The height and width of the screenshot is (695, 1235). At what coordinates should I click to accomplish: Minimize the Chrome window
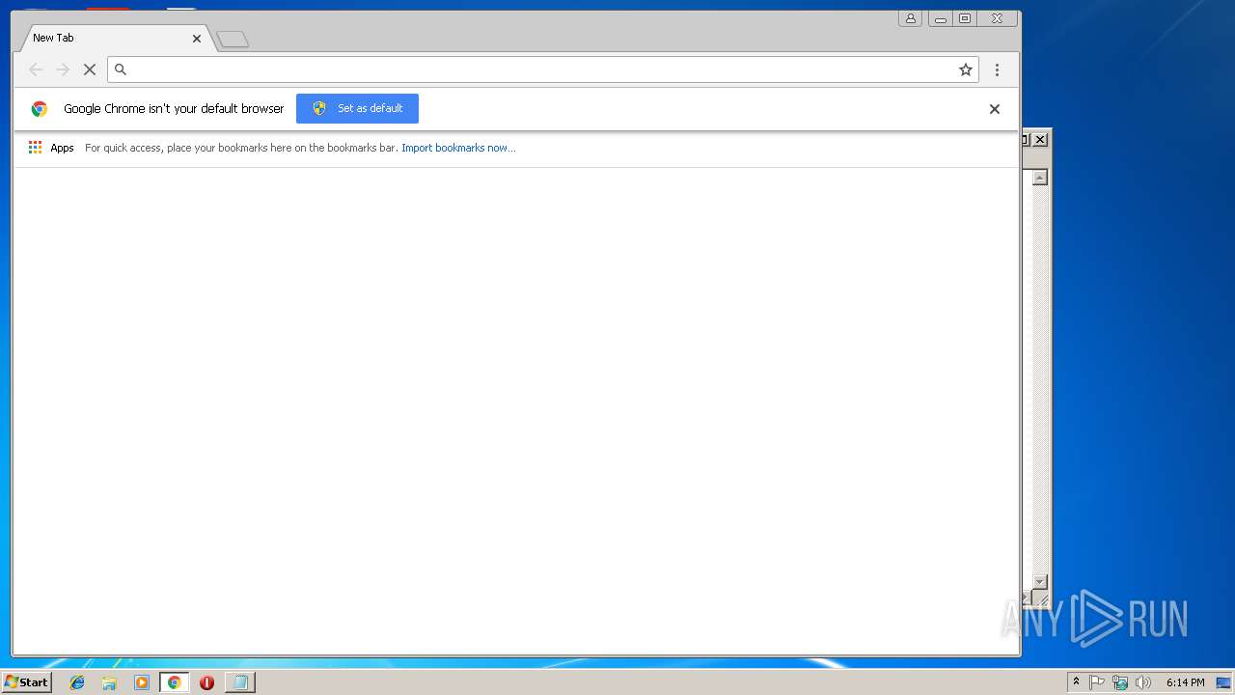tap(941, 18)
